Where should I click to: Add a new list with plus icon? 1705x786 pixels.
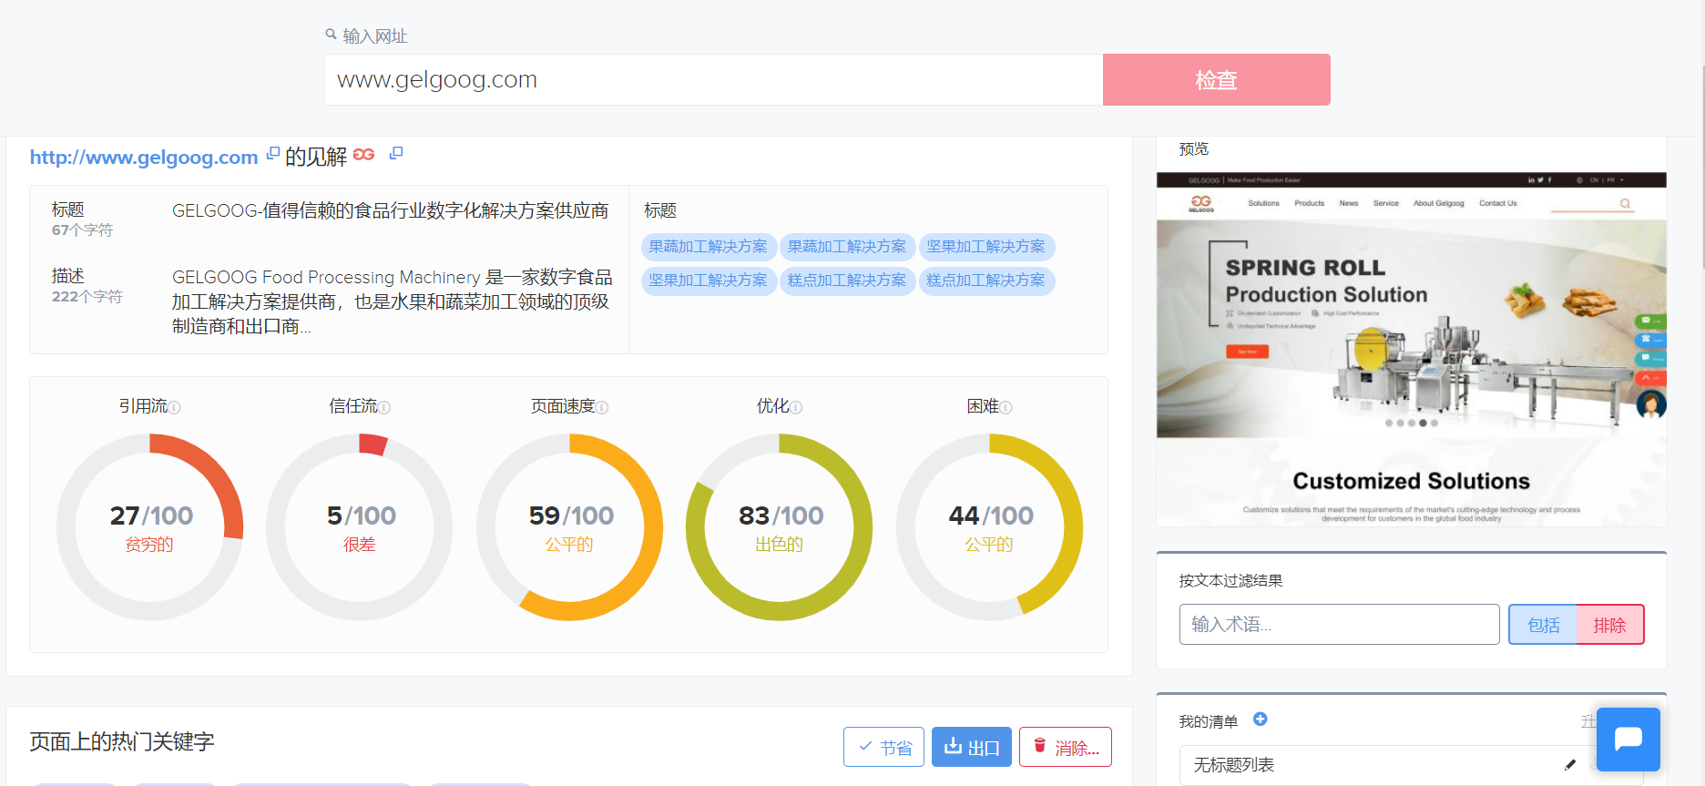[x=1261, y=720]
